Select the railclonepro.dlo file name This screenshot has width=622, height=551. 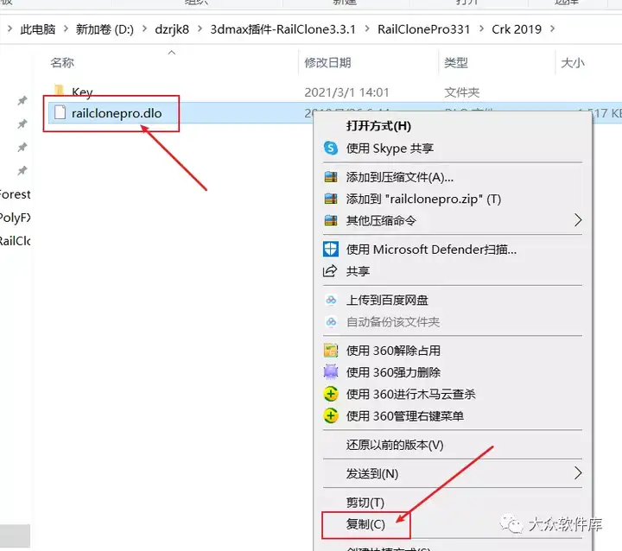click(x=117, y=113)
